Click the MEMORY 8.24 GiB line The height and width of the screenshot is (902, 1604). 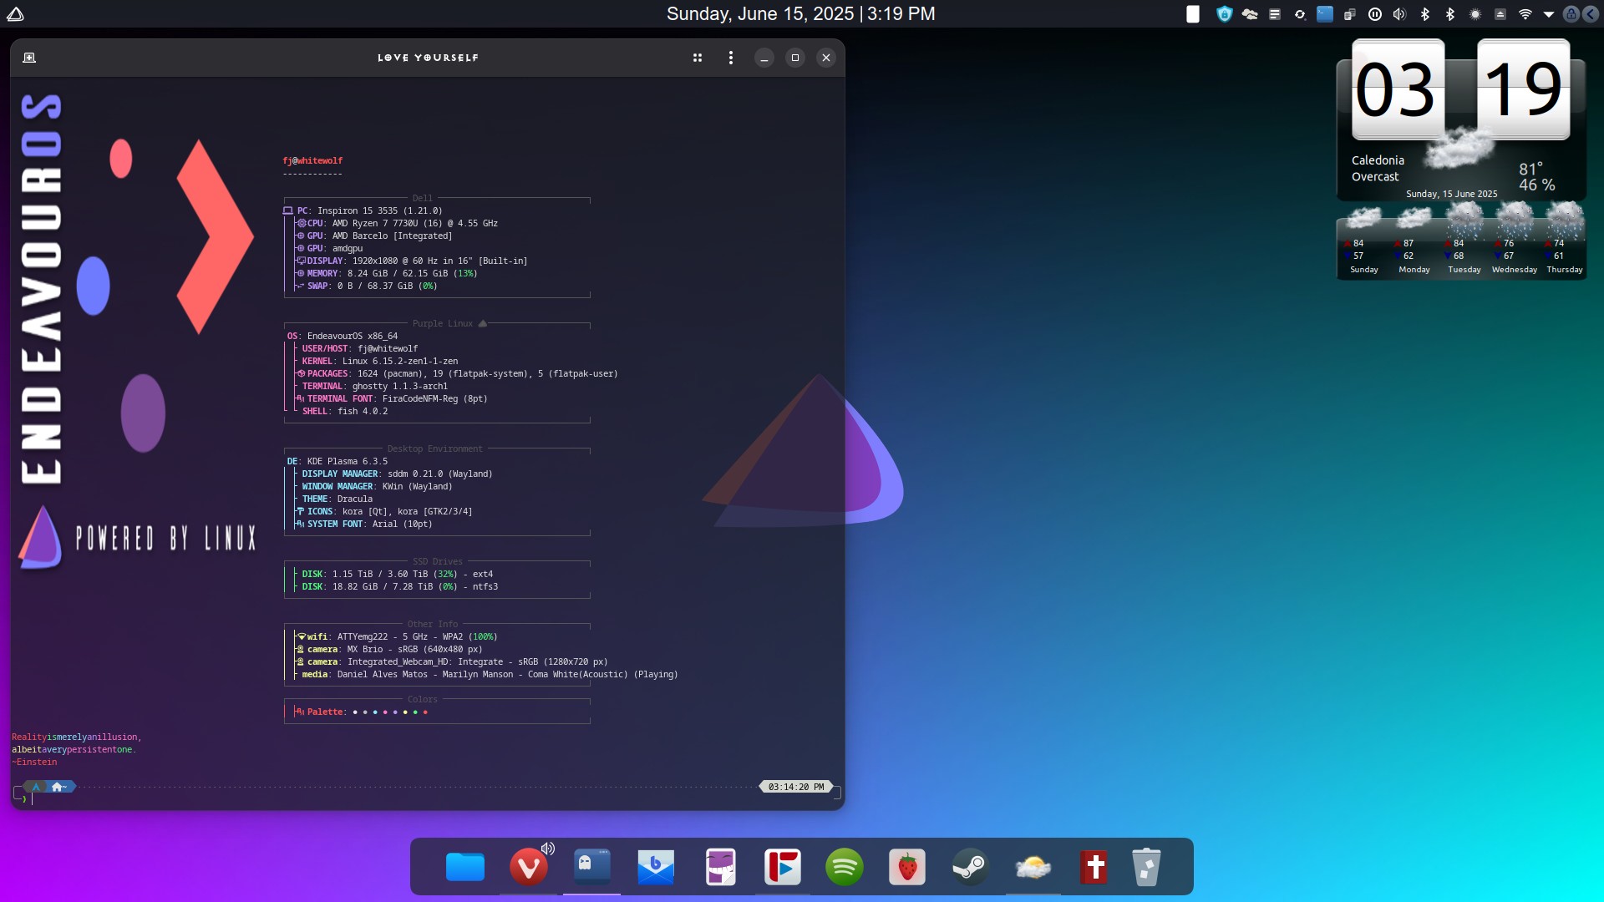pos(388,273)
